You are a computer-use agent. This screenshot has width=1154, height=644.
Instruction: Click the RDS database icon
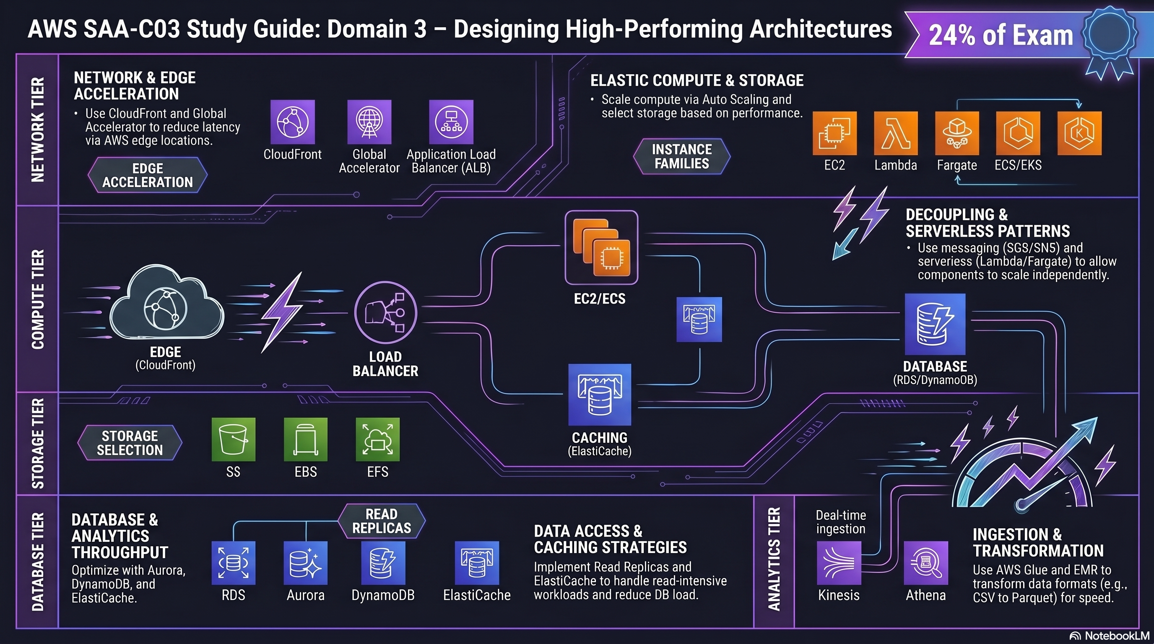pyautogui.click(x=234, y=563)
